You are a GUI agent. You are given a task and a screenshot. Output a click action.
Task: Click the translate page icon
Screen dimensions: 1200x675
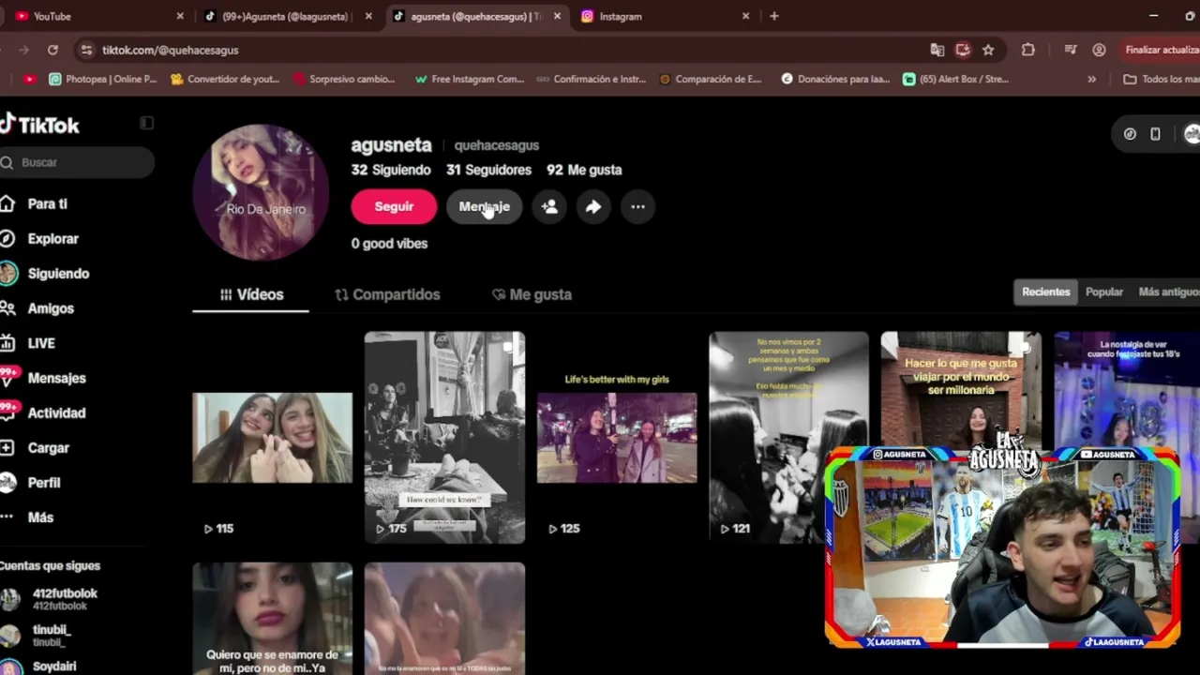coord(937,50)
